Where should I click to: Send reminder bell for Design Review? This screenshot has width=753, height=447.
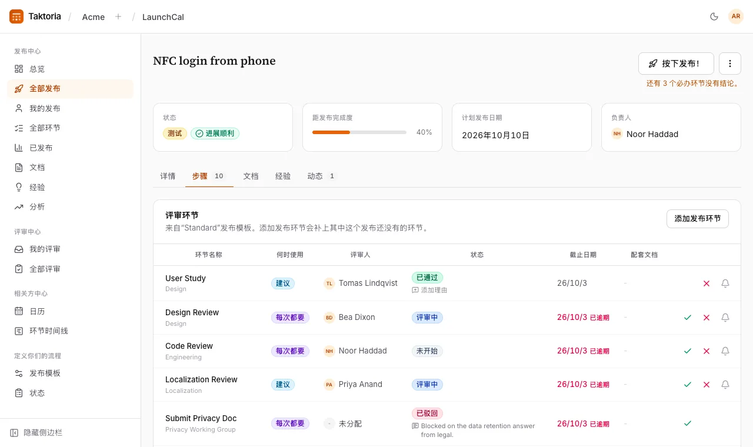point(725,318)
